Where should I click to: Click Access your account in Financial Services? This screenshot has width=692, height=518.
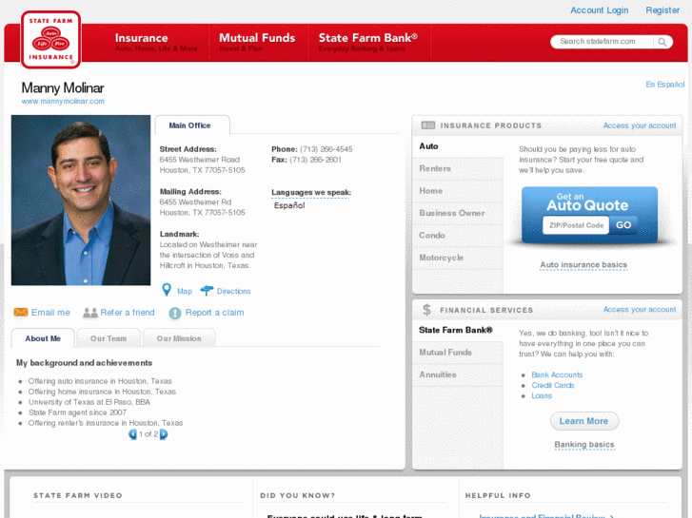coord(640,310)
